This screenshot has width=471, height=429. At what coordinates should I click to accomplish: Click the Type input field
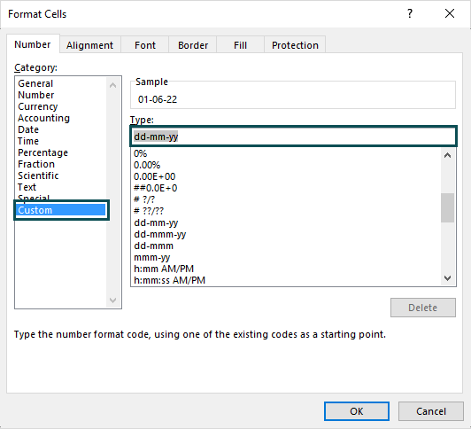pos(293,136)
